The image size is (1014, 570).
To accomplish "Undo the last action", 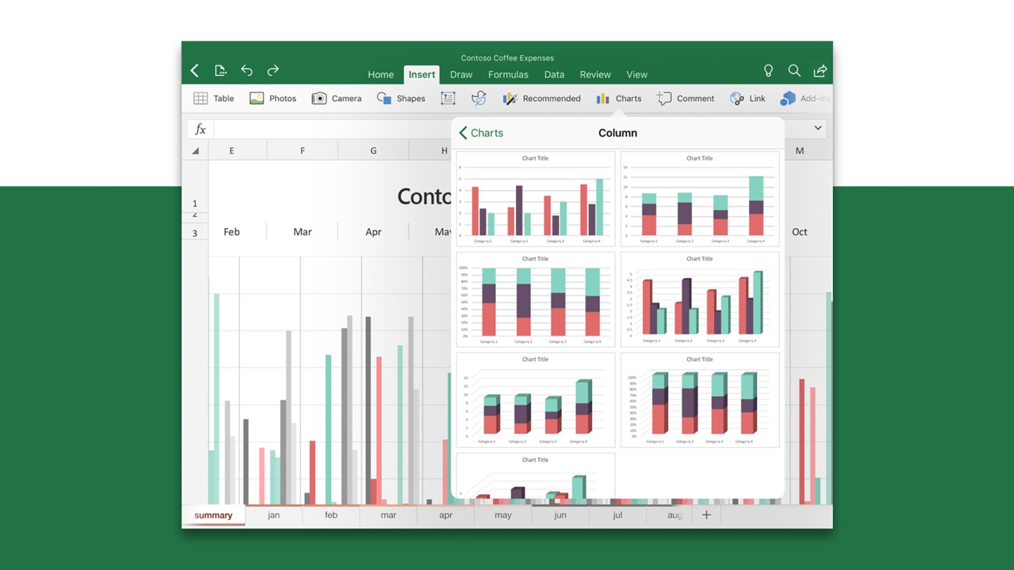I will [x=246, y=70].
